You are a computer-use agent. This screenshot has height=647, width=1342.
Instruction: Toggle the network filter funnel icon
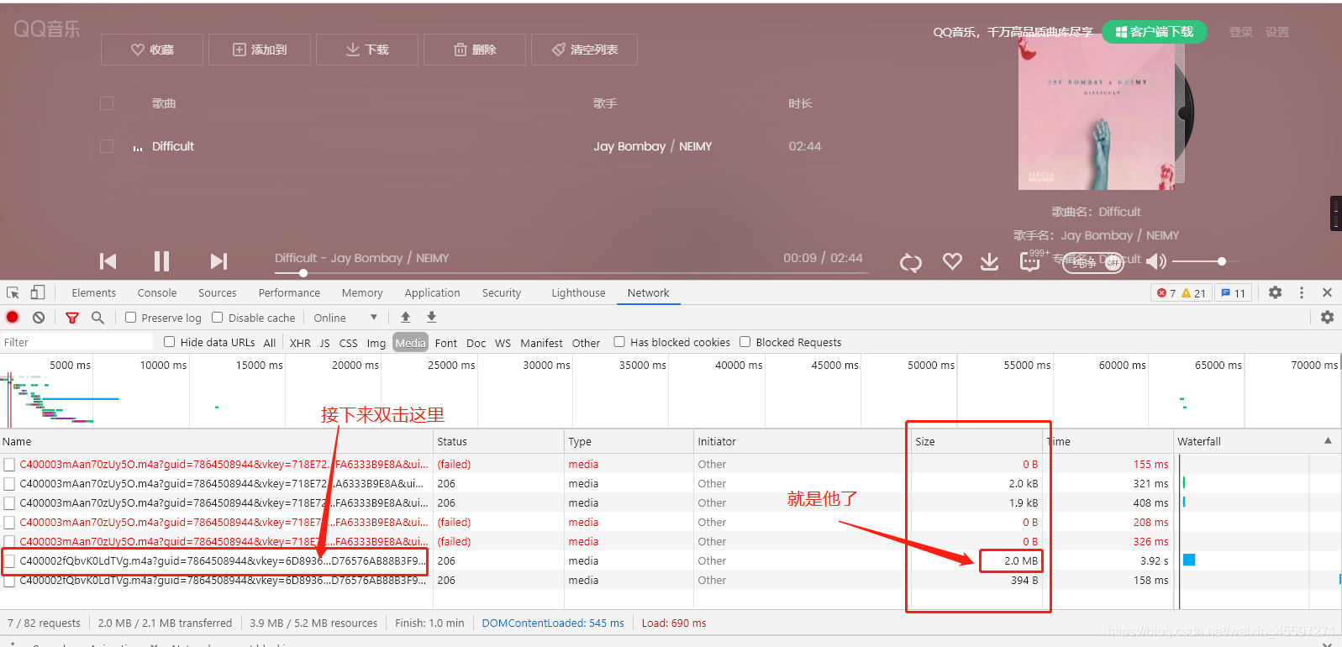72,318
